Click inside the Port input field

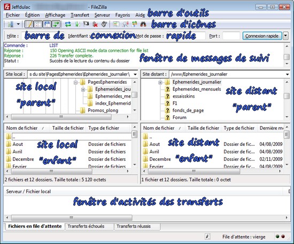[x=231, y=36]
